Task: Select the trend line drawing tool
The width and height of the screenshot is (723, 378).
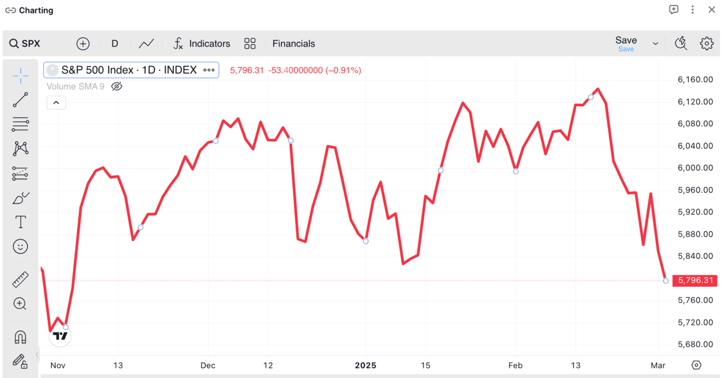Action: point(20,100)
